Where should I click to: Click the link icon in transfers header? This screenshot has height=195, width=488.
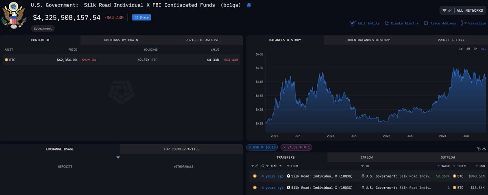pyautogui.click(x=257, y=166)
